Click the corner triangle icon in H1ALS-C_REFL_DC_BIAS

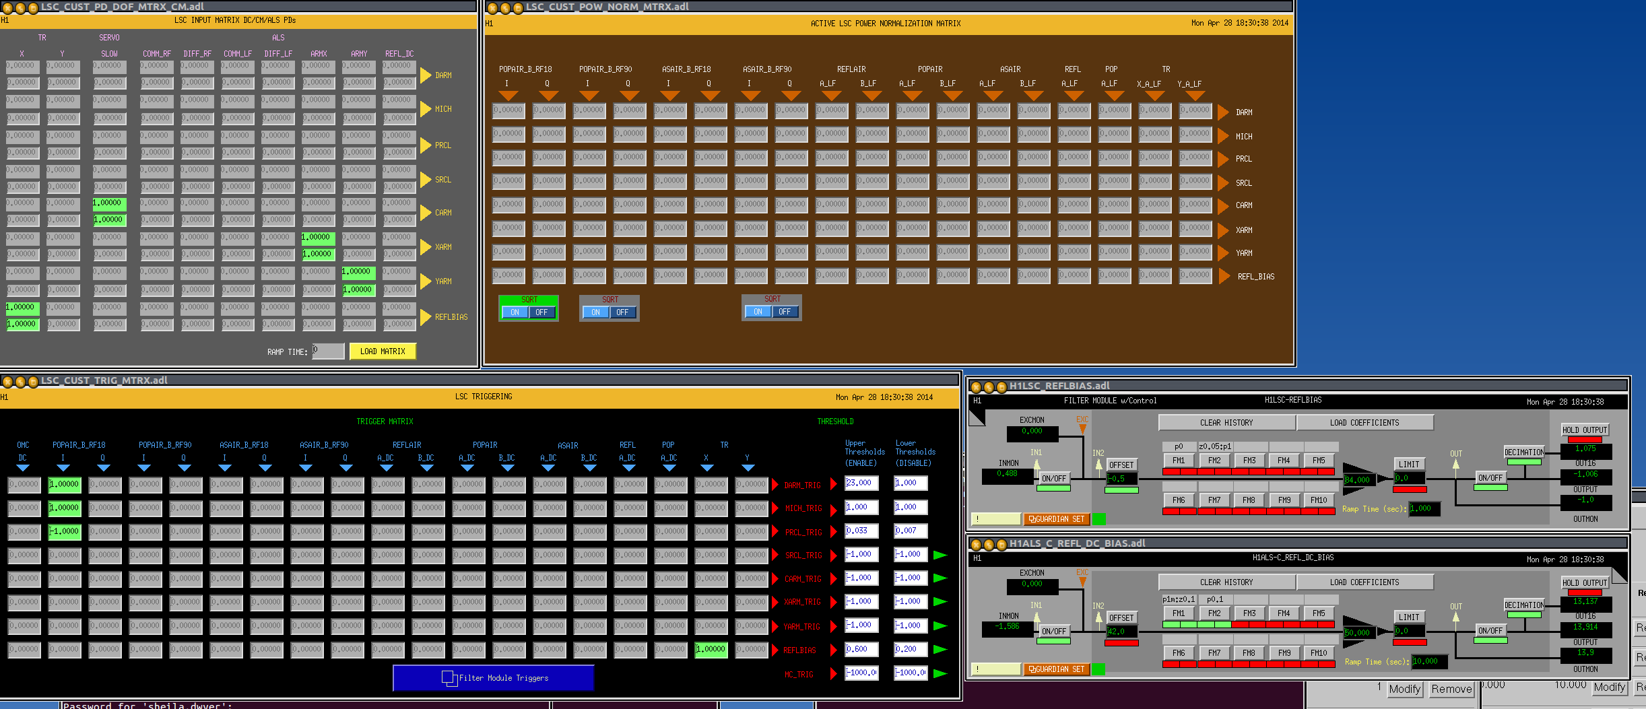[x=1620, y=574]
